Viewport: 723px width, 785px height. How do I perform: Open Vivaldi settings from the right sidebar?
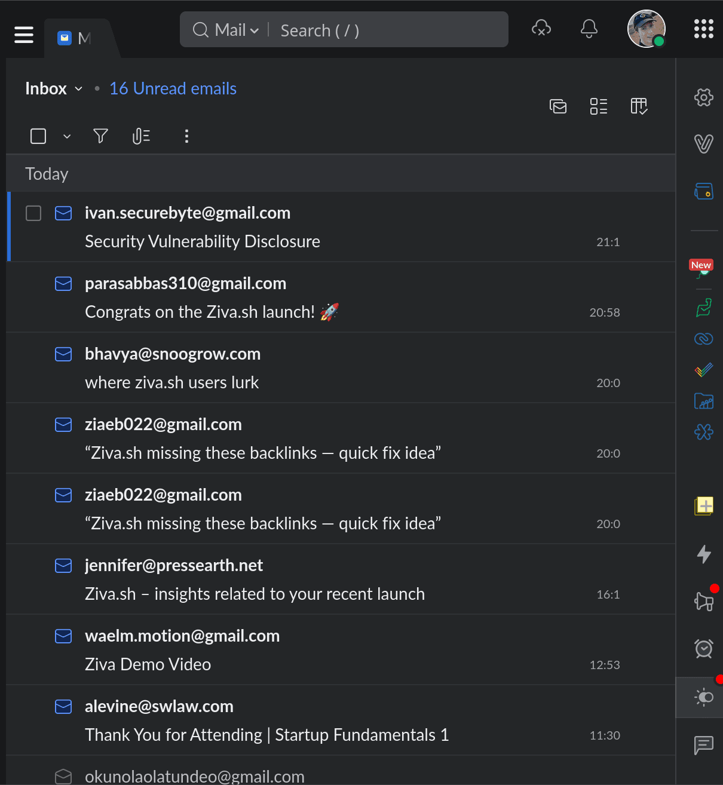(703, 97)
